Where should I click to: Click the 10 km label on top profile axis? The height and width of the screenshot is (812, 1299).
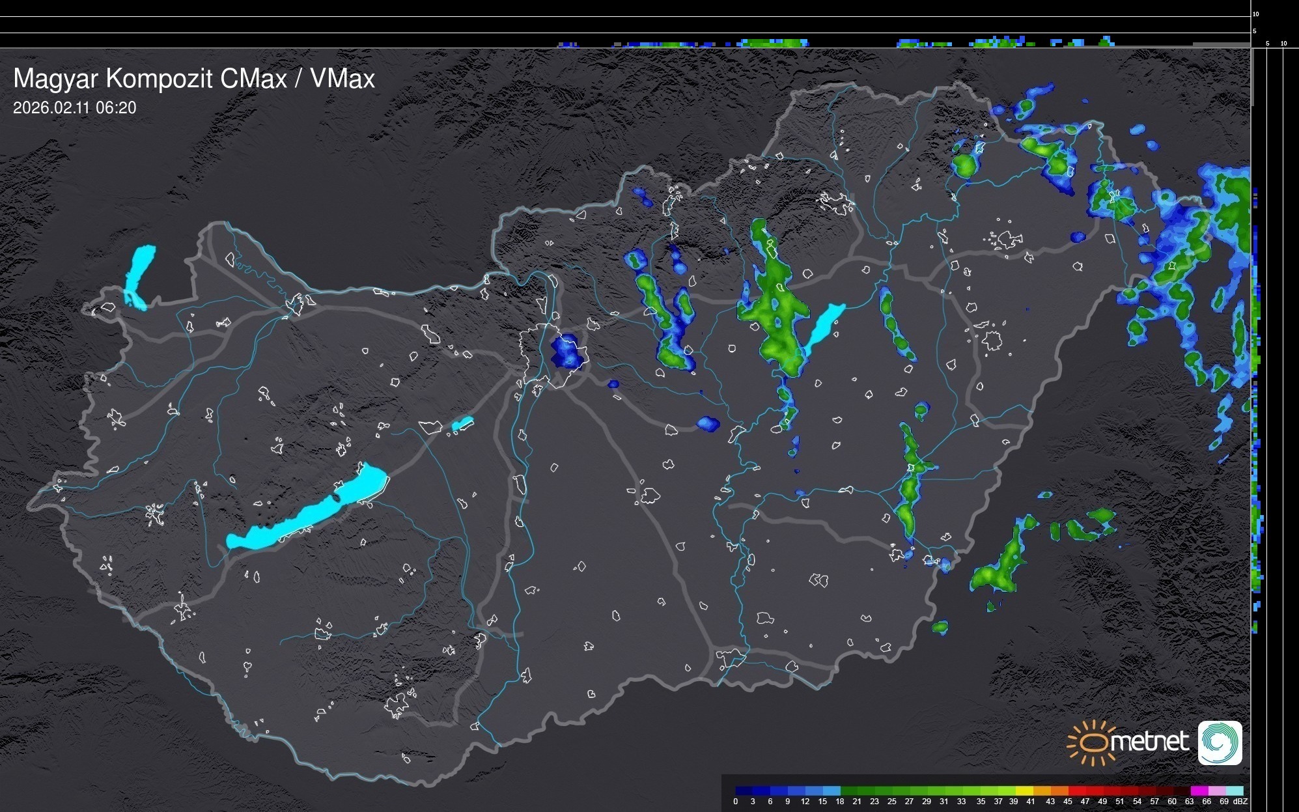coord(1255,14)
